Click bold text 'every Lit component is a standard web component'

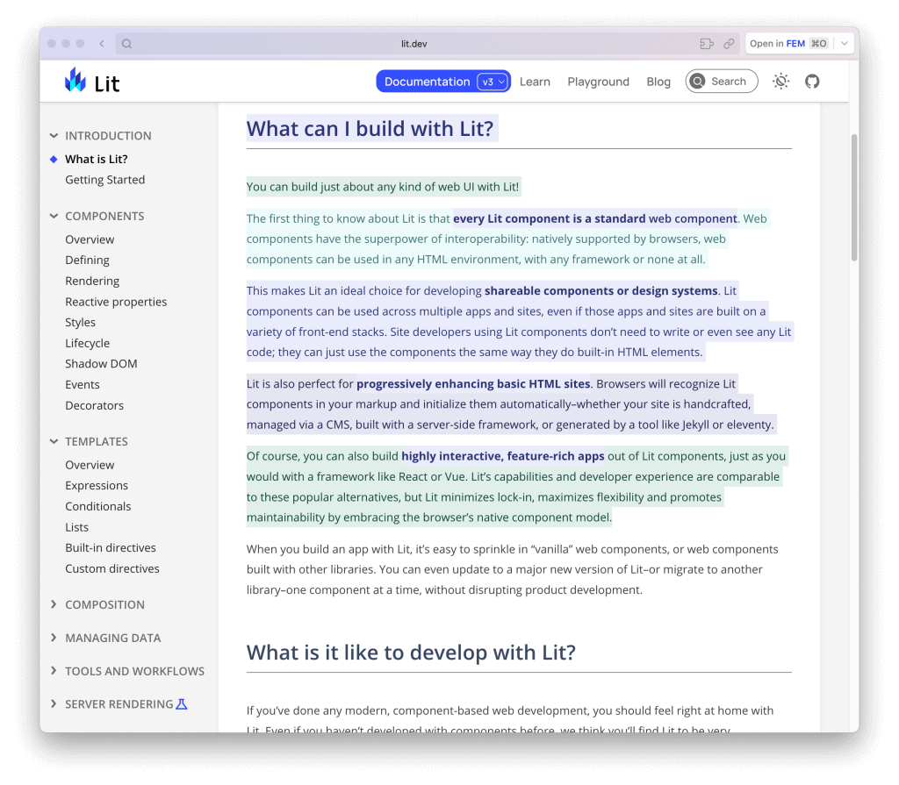click(595, 218)
